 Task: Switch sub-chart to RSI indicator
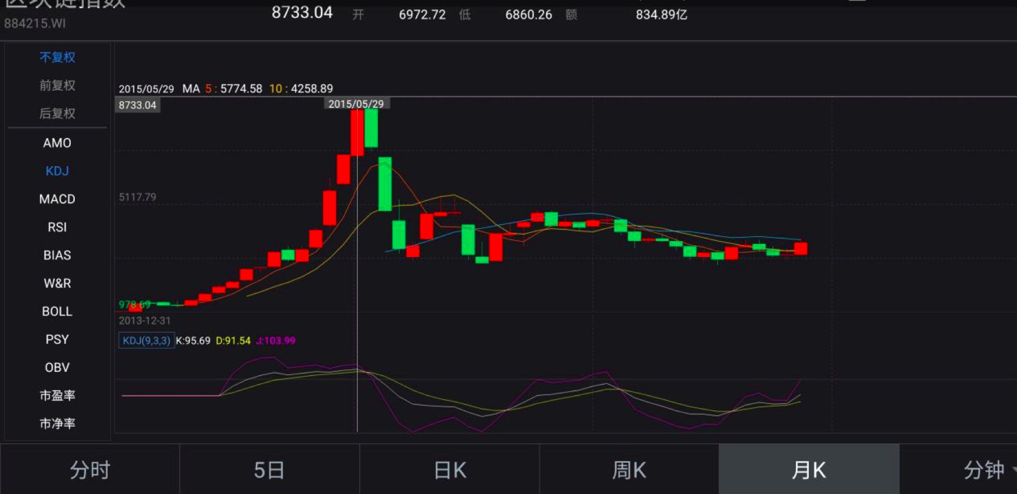click(x=57, y=227)
